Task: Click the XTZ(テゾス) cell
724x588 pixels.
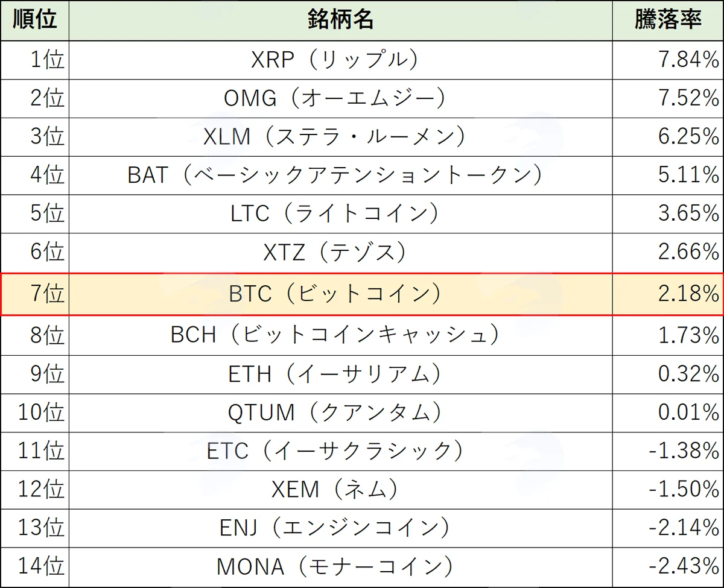Action: (x=341, y=253)
